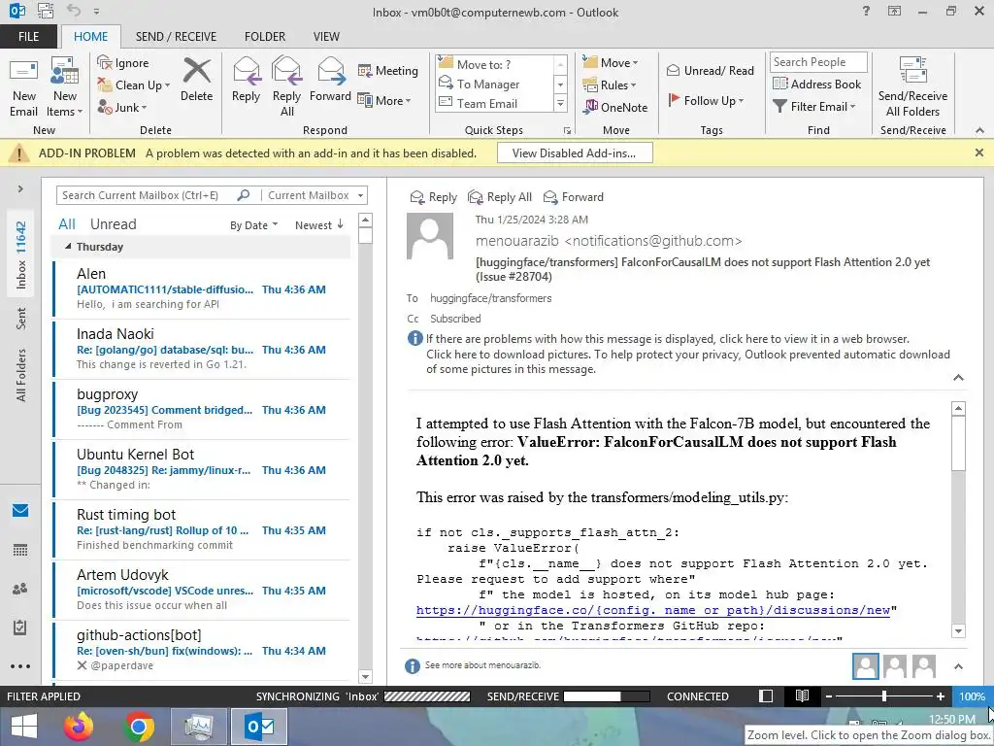Switch to Calendar view in navigation
Screen dimensions: 994x746
click(x=20, y=550)
